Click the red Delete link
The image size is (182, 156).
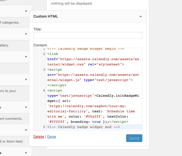[39, 137]
